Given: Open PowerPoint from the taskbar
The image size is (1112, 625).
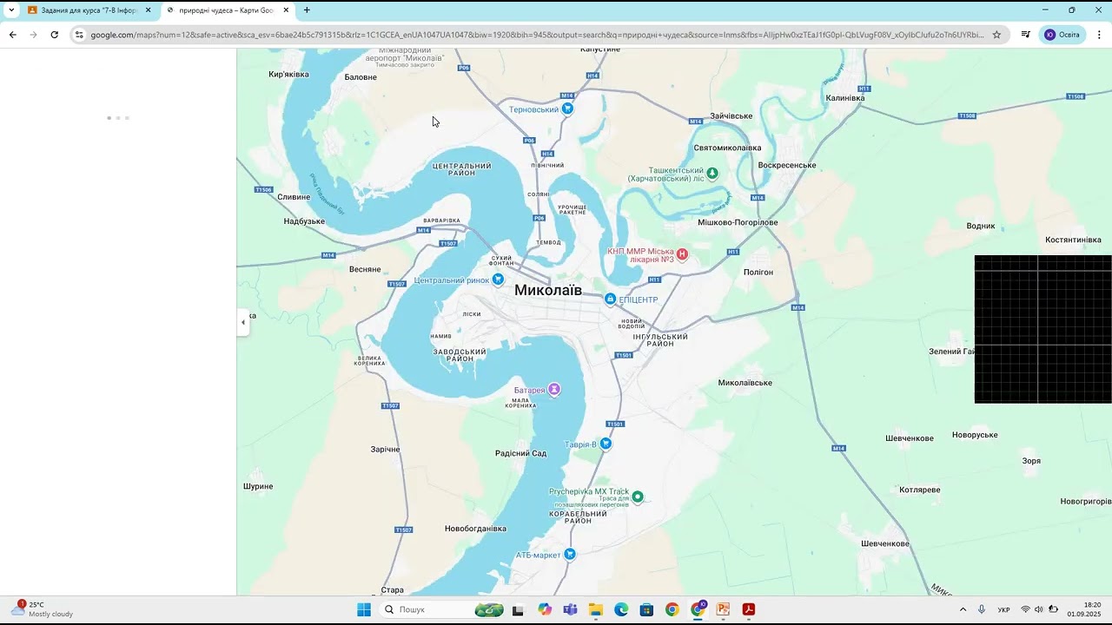Looking at the screenshot, I should point(723,609).
